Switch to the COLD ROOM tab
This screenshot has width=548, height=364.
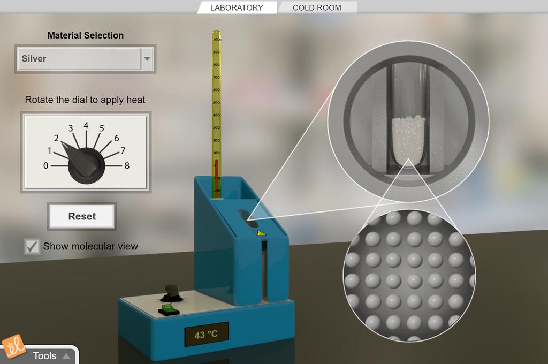click(317, 7)
